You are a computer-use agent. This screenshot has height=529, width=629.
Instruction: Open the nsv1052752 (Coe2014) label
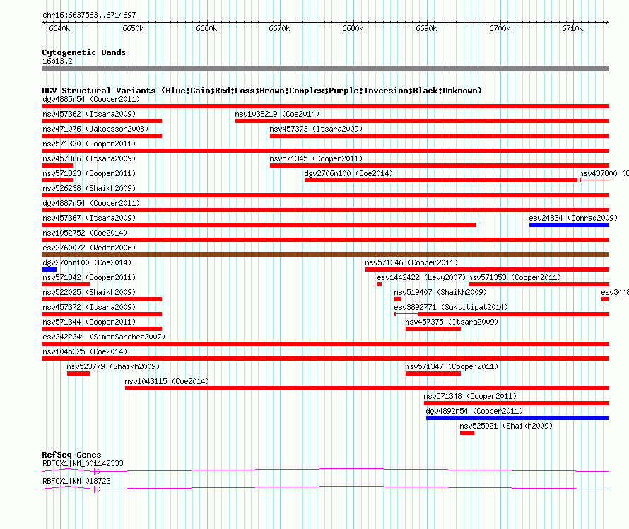pos(85,233)
